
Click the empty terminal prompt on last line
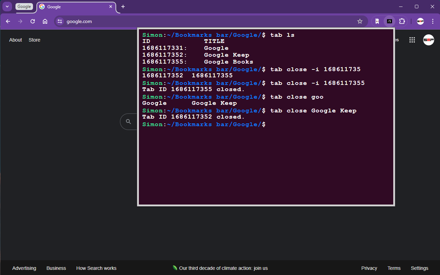204,124
